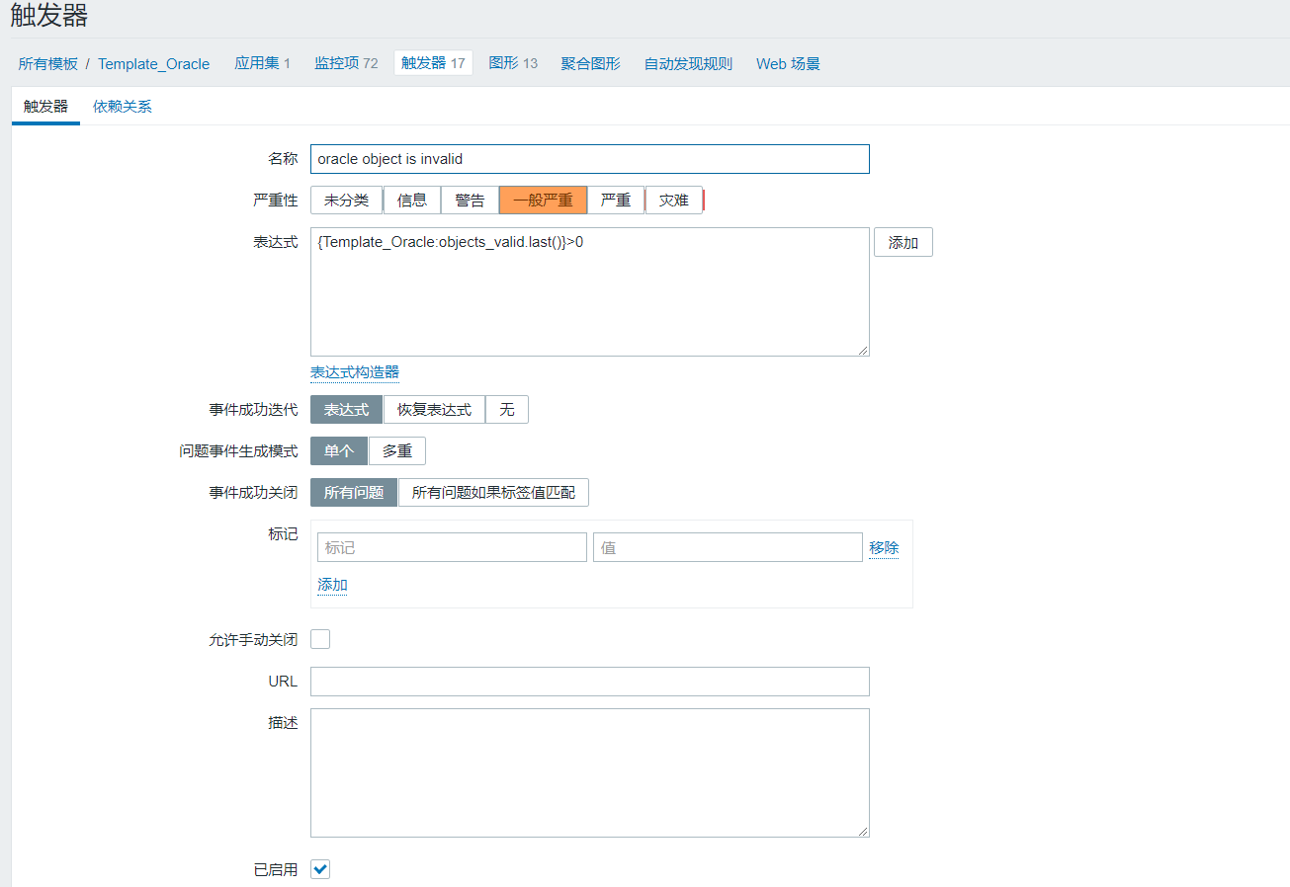Enable the 允许手动关闭 checkbox

click(320, 639)
